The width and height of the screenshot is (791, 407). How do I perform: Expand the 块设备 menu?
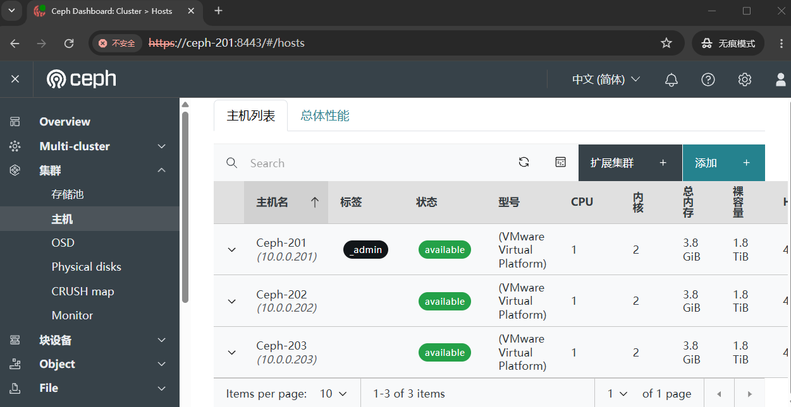click(x=161, y=340)
